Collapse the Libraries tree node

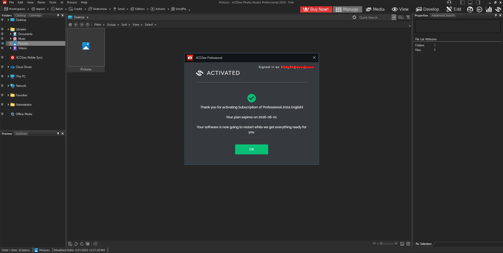click(x=8, y=29)
